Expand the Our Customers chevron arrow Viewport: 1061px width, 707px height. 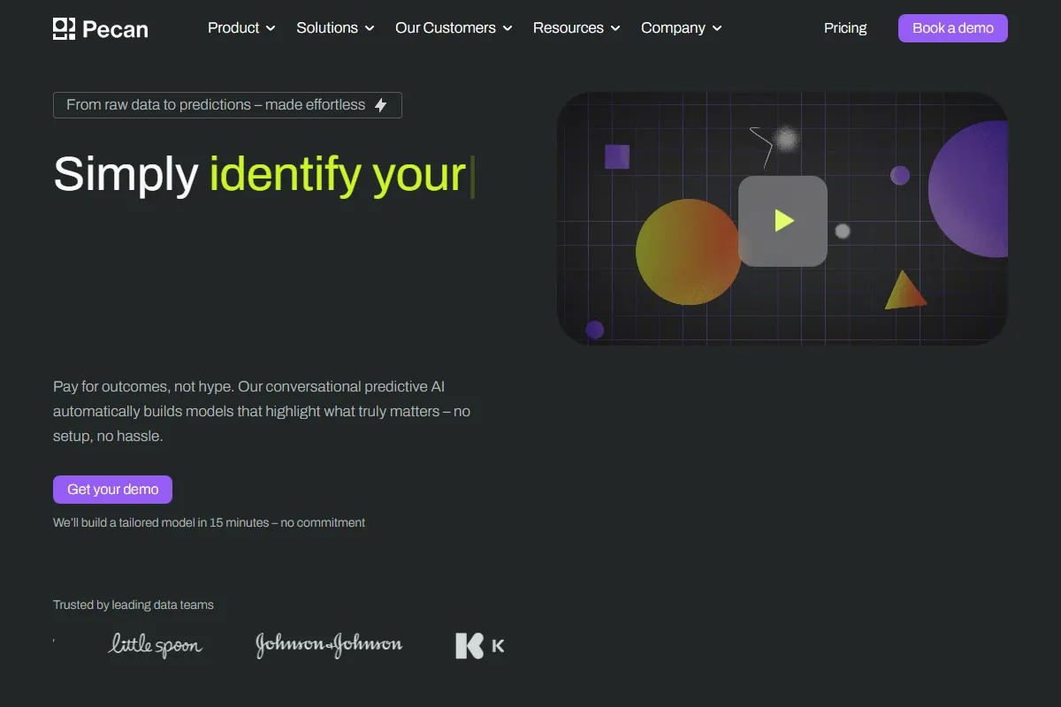tap(508, 28)
